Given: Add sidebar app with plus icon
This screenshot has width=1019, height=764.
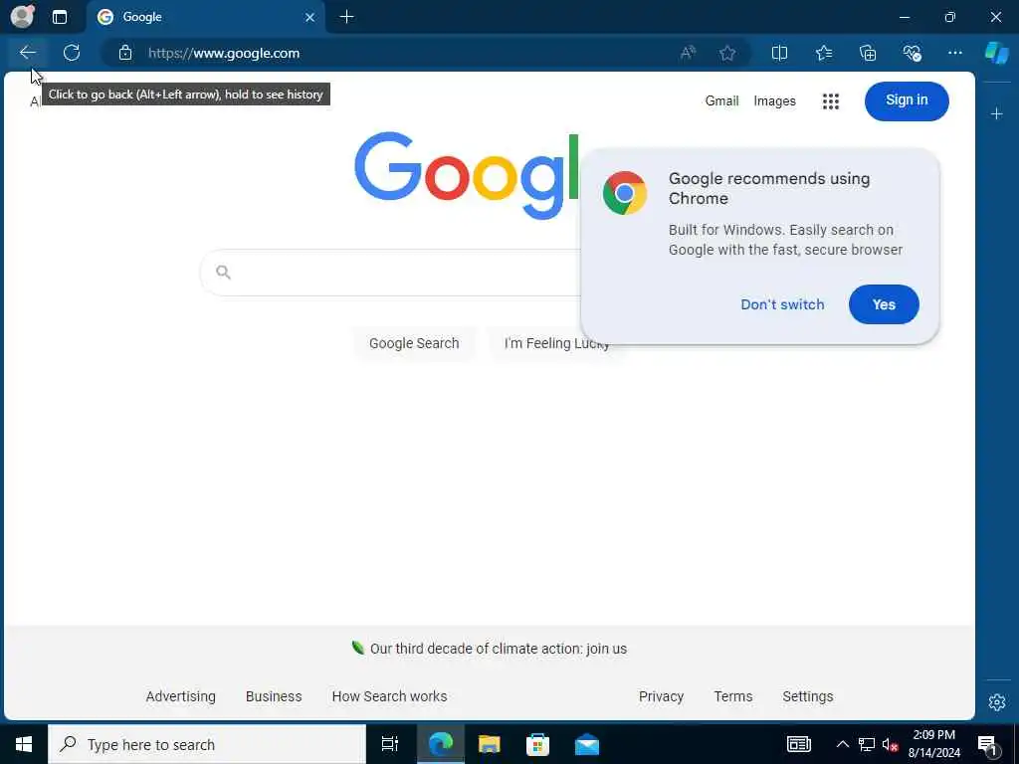Looking at the screenshot, I should pos(997,114).
